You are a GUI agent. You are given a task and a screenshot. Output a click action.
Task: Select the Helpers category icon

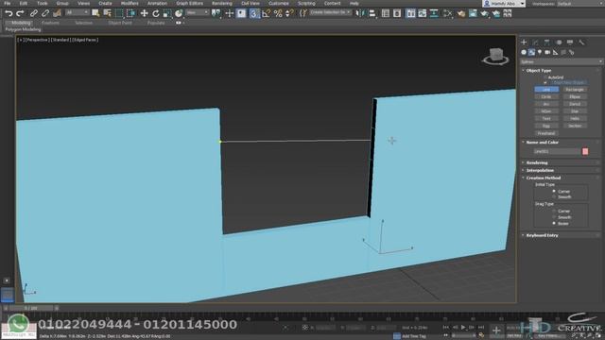[x=556, y=52]
